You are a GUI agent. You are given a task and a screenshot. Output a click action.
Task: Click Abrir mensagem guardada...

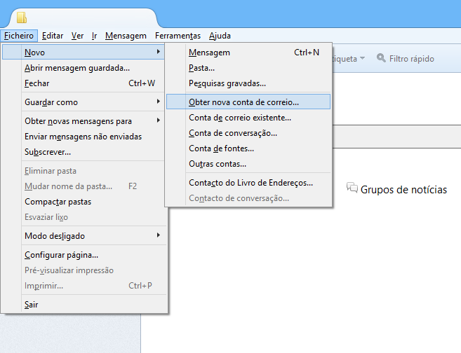tap(77, 68)
